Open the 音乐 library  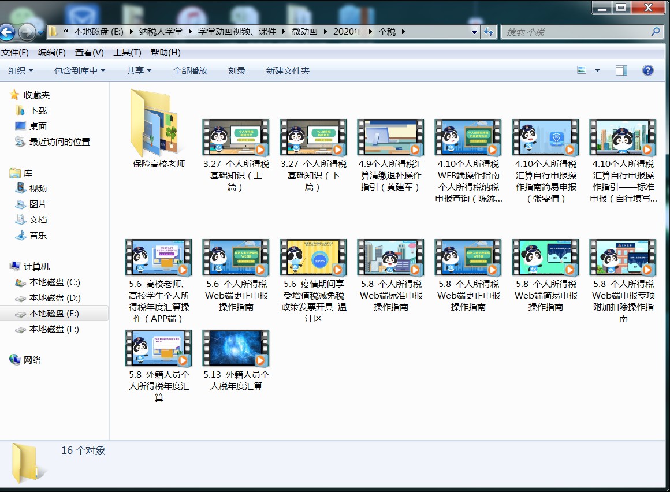[x=38, y=235]
